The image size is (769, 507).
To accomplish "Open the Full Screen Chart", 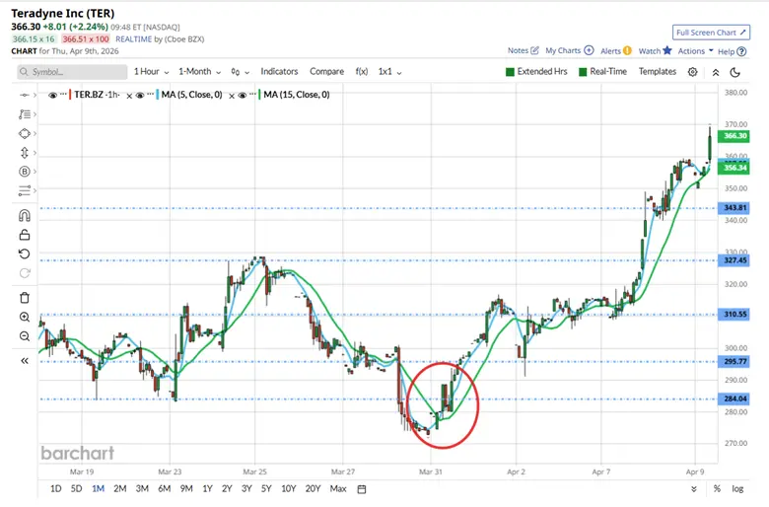I will pyautogui.click(x=711, y=33).
